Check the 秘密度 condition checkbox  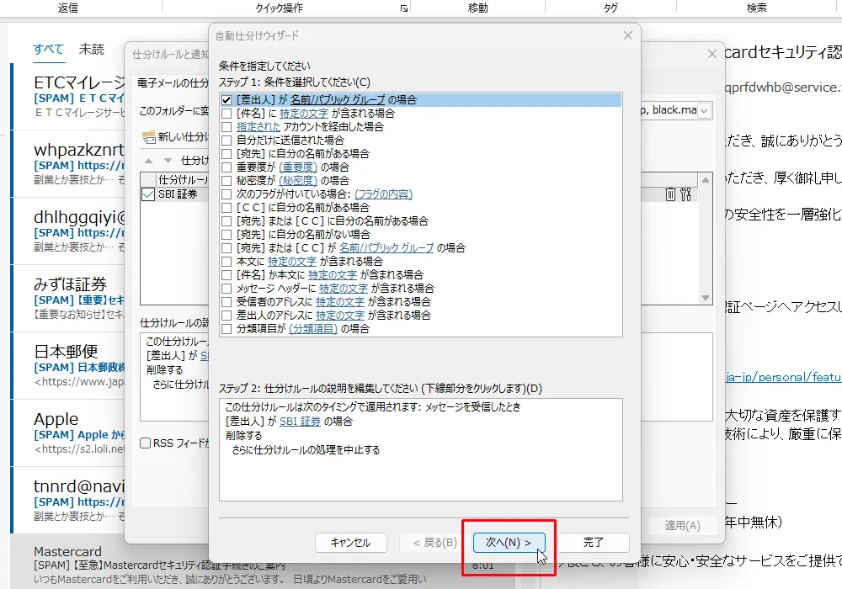tap(226, 180)
